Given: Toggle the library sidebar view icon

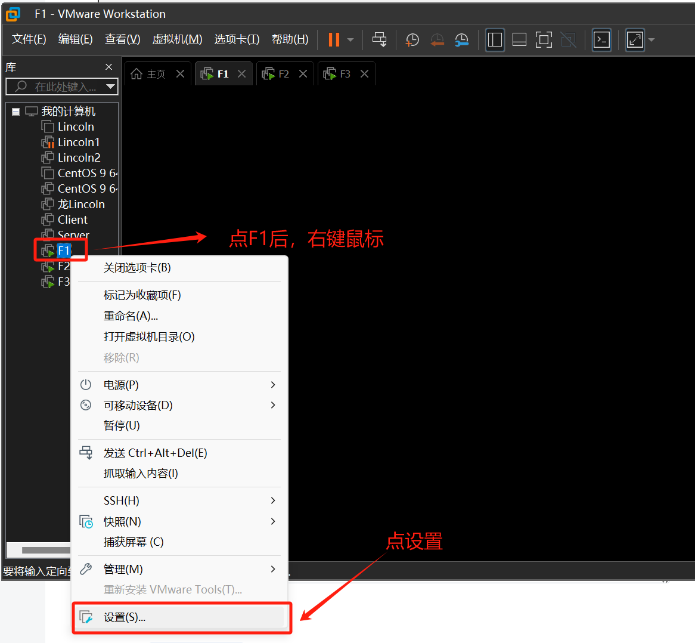Looking at the screenshot, I should (x=495, y=40).
